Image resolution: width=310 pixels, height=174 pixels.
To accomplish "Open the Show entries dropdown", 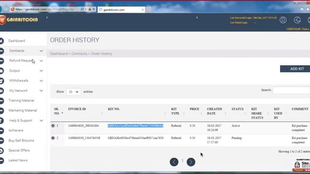I will [x=73, y=92].
